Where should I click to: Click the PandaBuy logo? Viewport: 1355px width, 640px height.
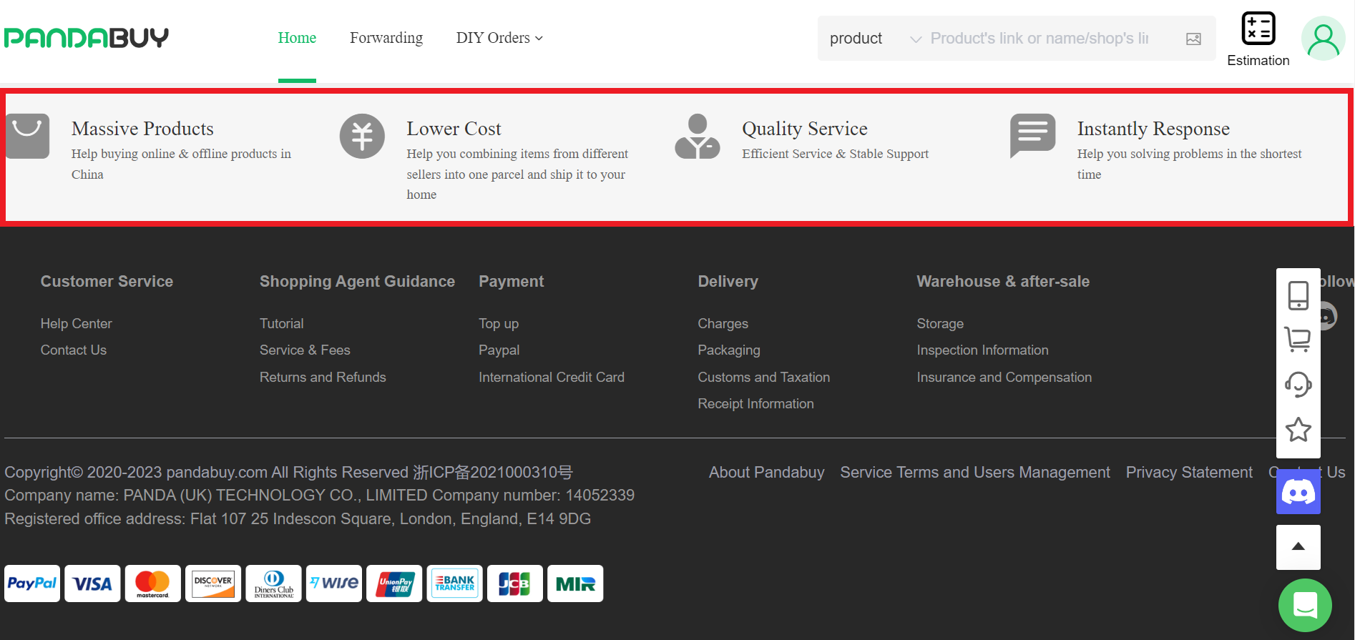pos(87,38)
